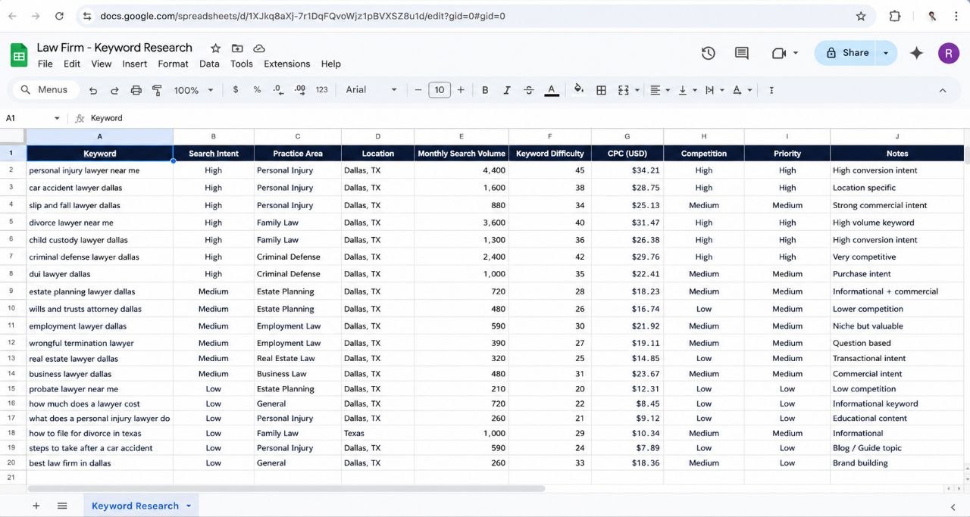Toggle bold formatting

pyautogui.click(x=485, y=90)
